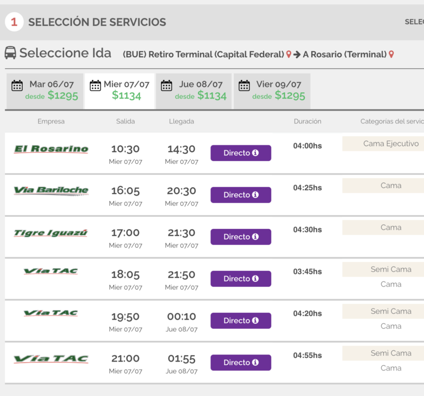Click the 14:30 arrival time
The width and height of the screenshot is (424, 396).
(x=181, y=149)
